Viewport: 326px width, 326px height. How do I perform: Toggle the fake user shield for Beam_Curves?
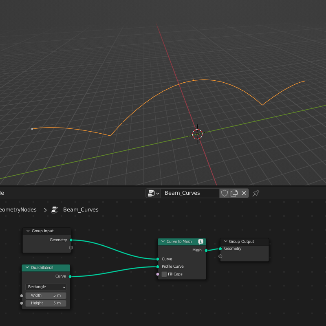pyautogui.click(x=225, y=193)
